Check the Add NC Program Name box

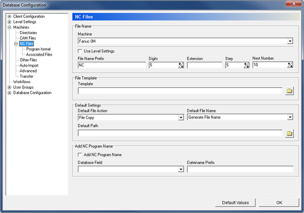point(80,155)
